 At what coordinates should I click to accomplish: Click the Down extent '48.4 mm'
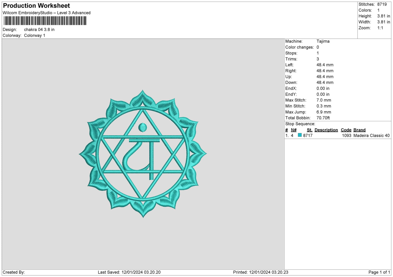pyautogui.click(x=325, y=82)
